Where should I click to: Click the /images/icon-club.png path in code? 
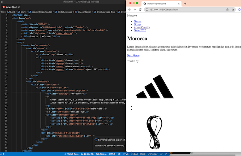coord(80,121)
